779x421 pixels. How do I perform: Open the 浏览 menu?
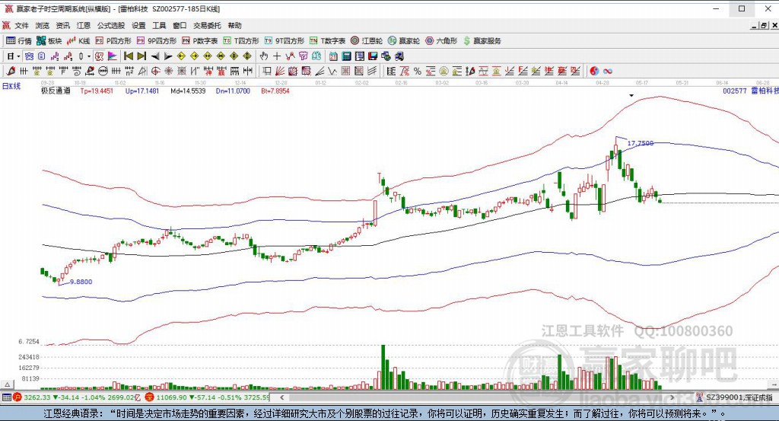tap(43, 25)
